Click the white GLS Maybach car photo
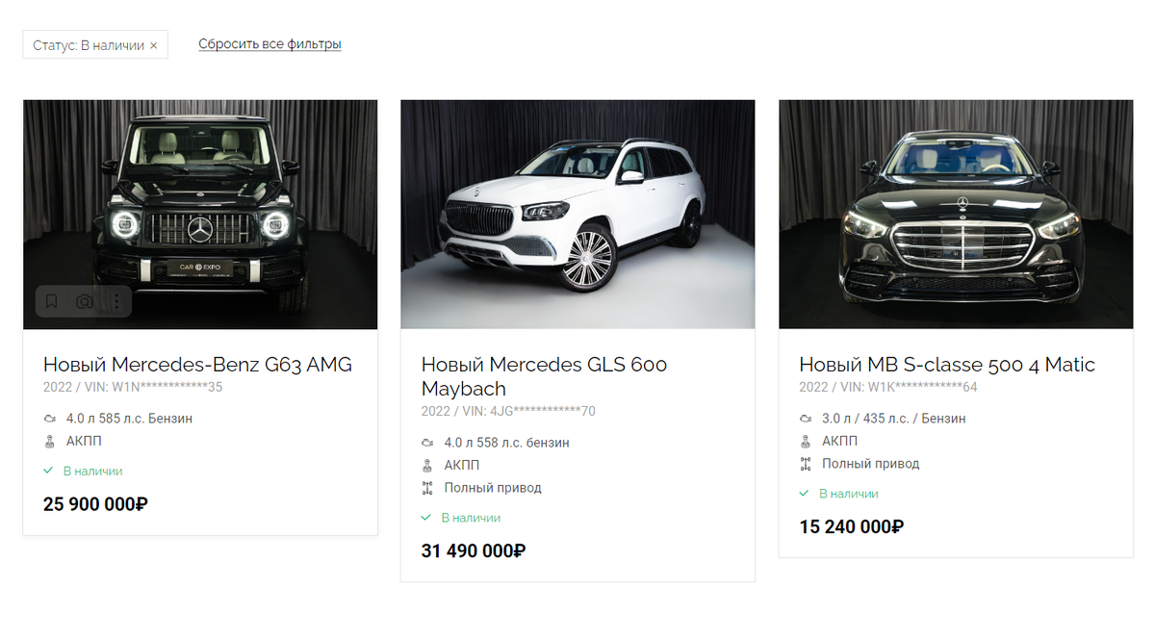 pyautogui.click(x=577, y=213)
